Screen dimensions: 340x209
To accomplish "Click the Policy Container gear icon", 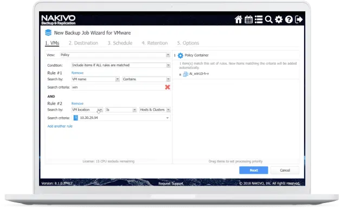I will 181,55.
